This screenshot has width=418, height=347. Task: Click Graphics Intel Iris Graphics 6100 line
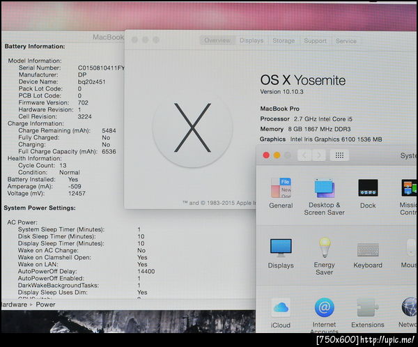[x=321, y=139]
